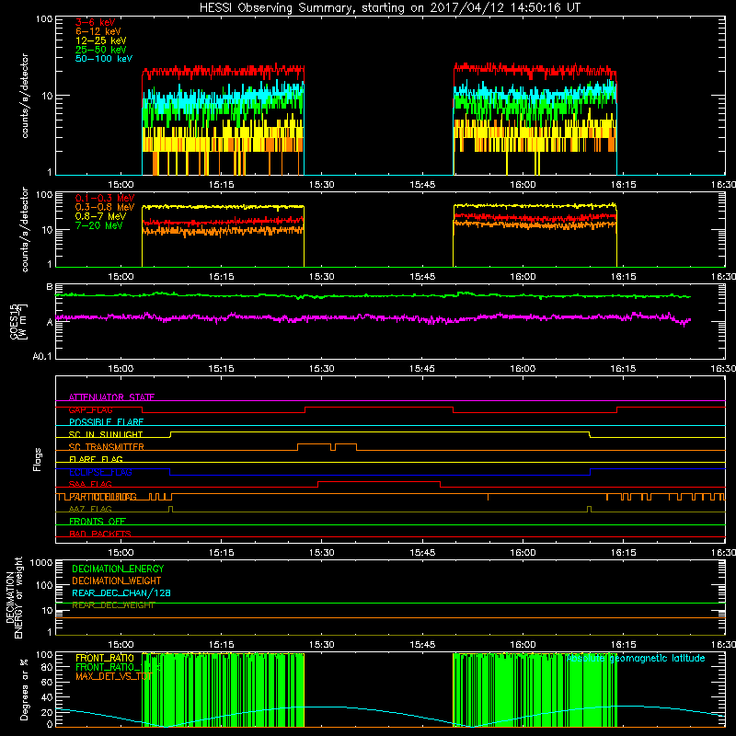Click the SC_TRANSMITTER flag label

[x=107, y=447]
